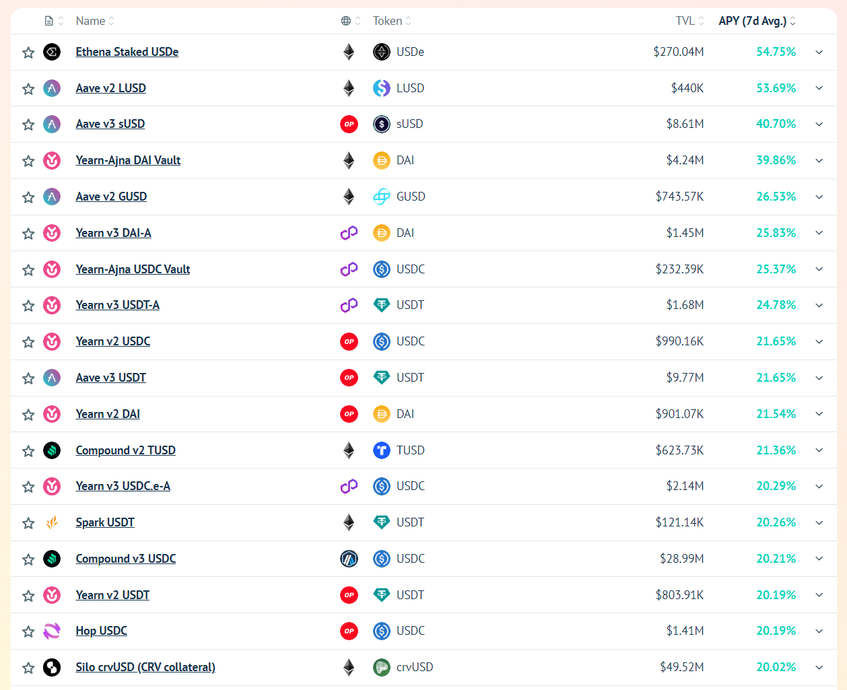Image resolution: width=847 pixels, height=690 pixels.
Task: Open Aave v3 USDT link
Action: click(111, 378)
